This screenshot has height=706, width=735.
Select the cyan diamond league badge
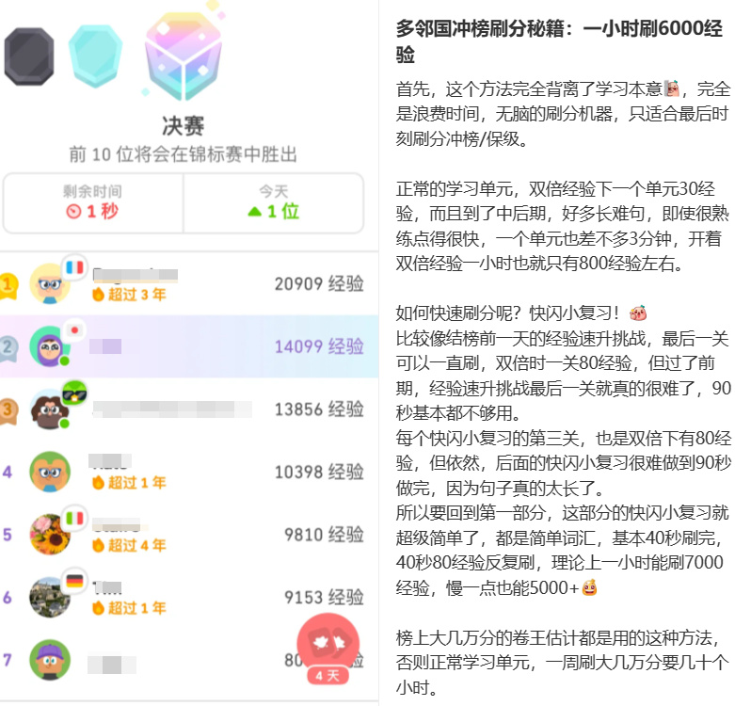(x=96, y=56)
